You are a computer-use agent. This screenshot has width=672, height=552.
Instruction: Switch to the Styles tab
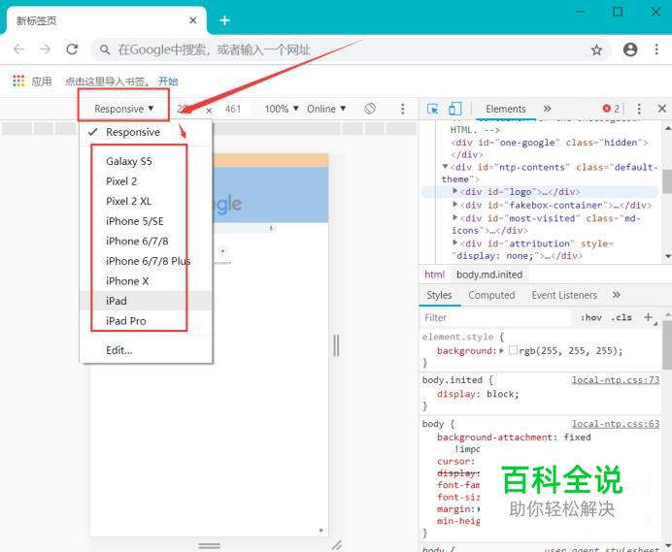click(439, 295)
